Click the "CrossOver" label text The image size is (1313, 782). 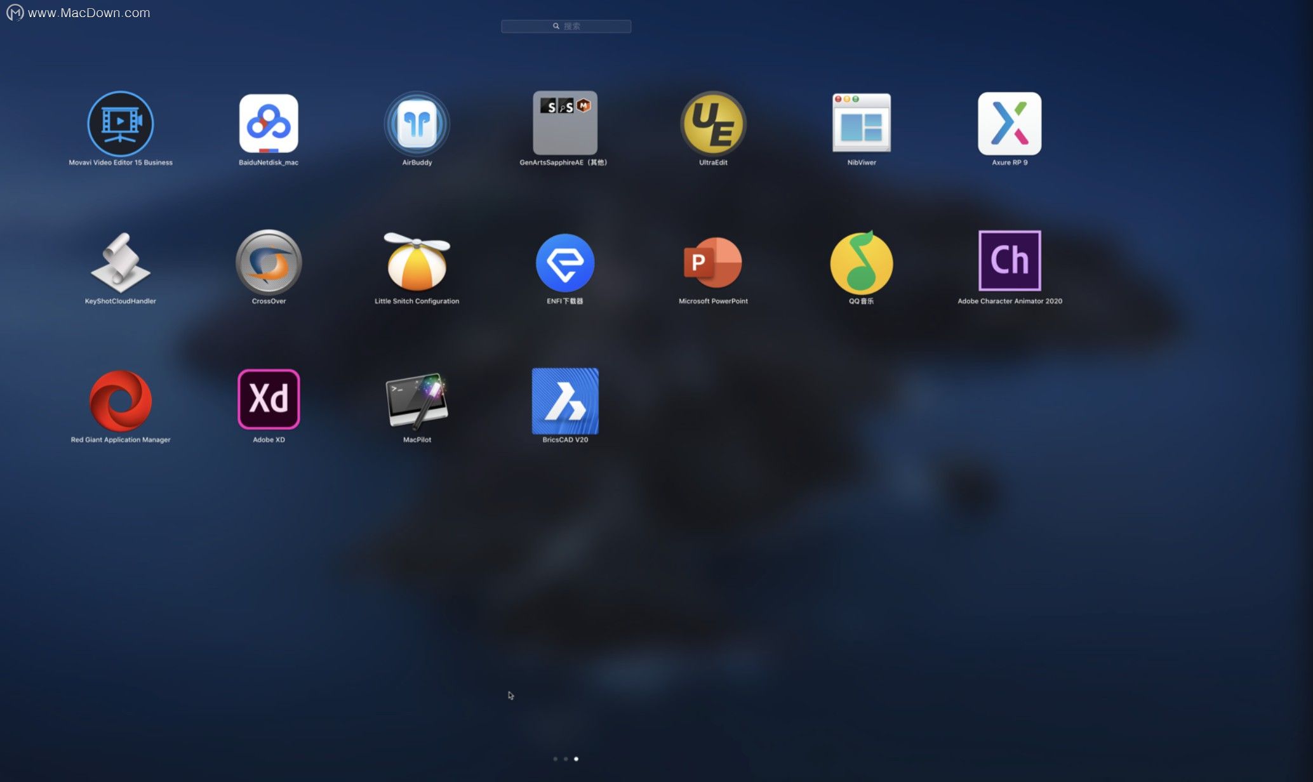[269, 301]
